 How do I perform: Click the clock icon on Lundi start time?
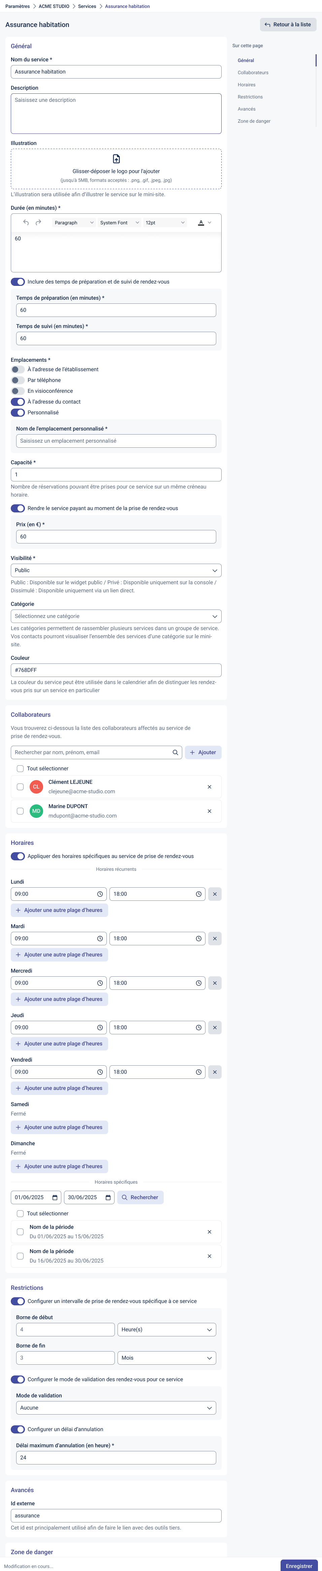(x=100, y=894)
